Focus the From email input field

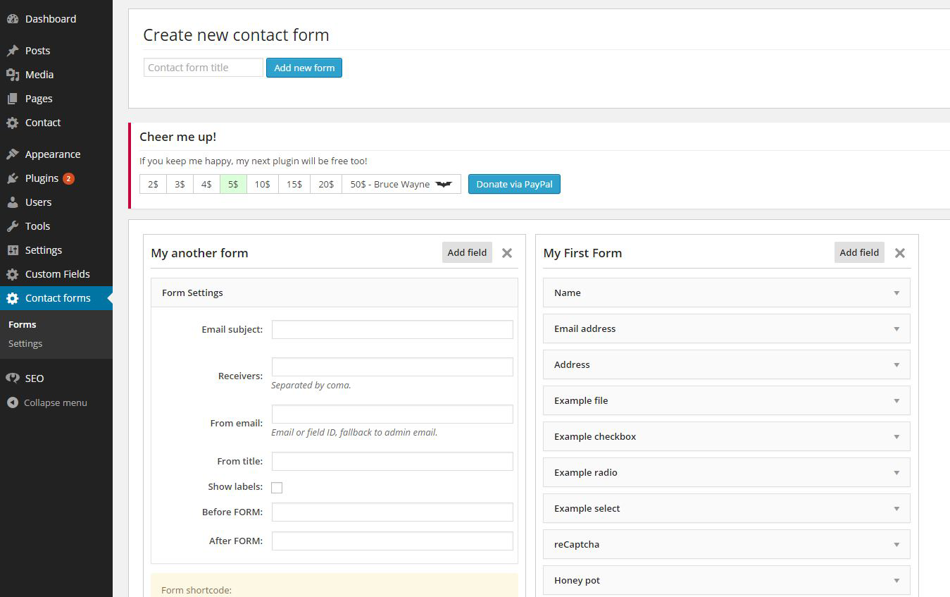[392, 414]
